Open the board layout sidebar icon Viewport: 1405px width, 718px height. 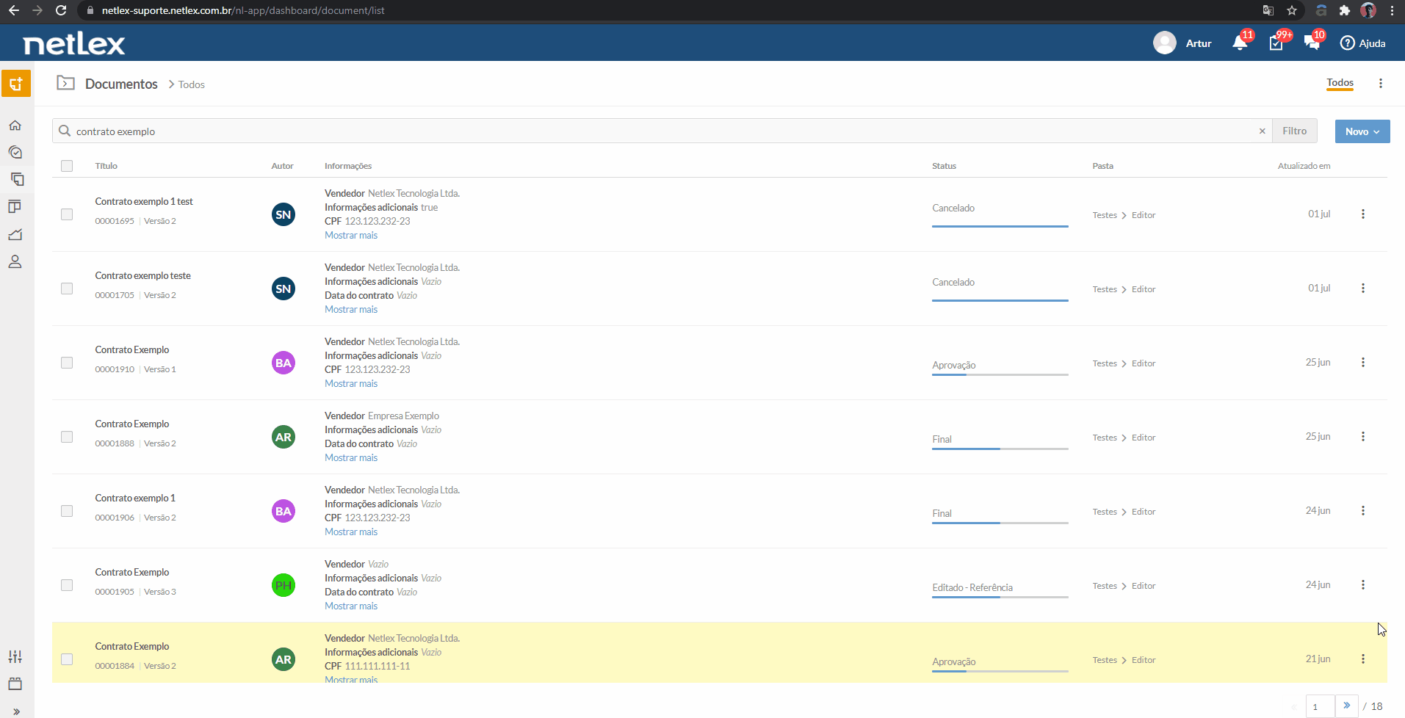[x=15, y=206]
